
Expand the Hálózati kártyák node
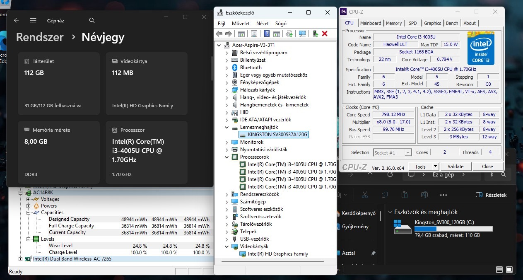pyautogui.click(x=227, y=90)
